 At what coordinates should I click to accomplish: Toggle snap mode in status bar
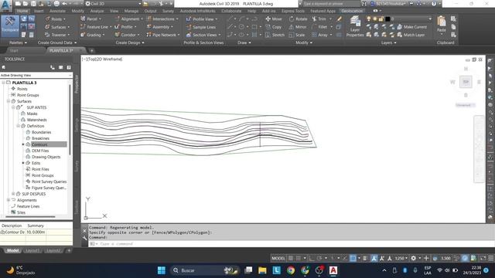pyautogui.click(x=299, y=258)
